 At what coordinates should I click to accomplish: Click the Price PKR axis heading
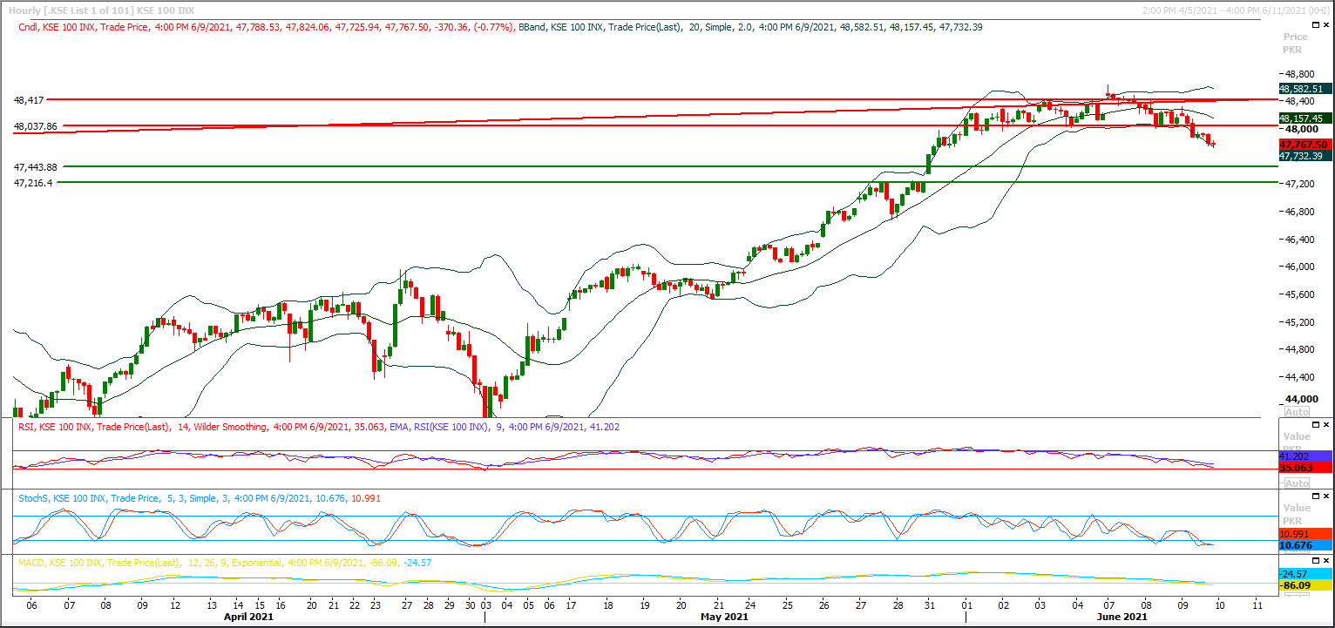click(x=1296, y=44)
